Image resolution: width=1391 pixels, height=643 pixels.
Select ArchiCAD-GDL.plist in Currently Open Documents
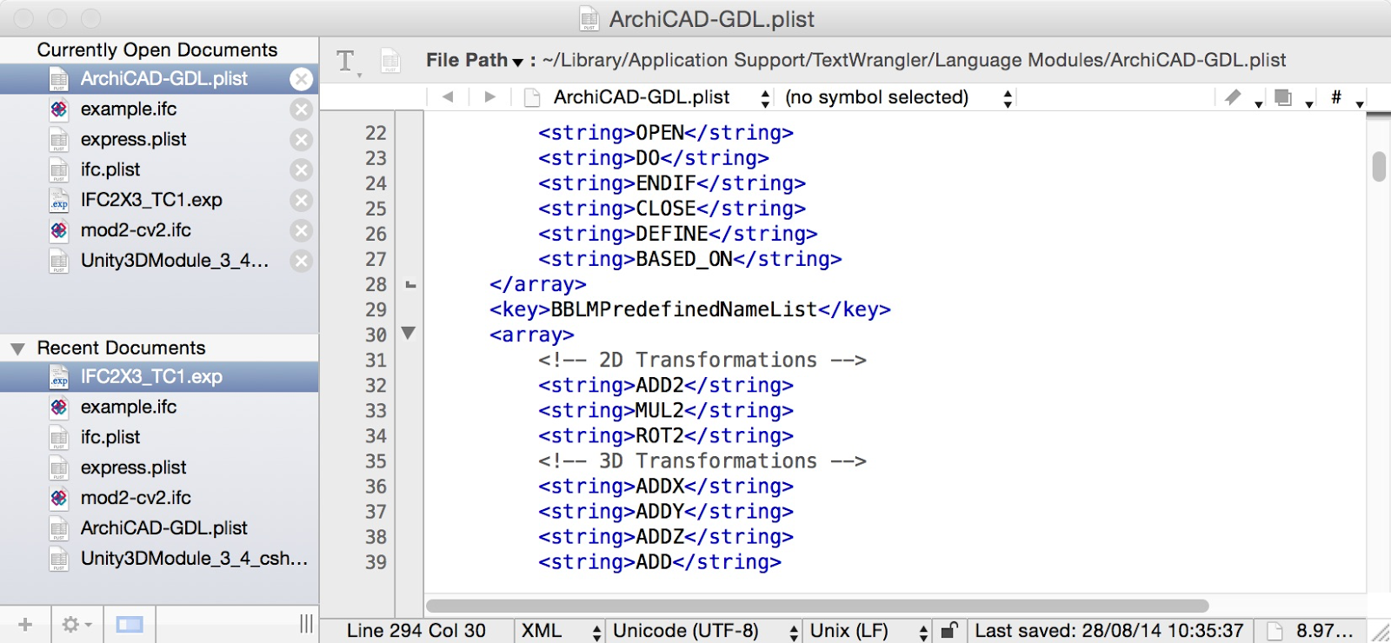tap(159, 79)
